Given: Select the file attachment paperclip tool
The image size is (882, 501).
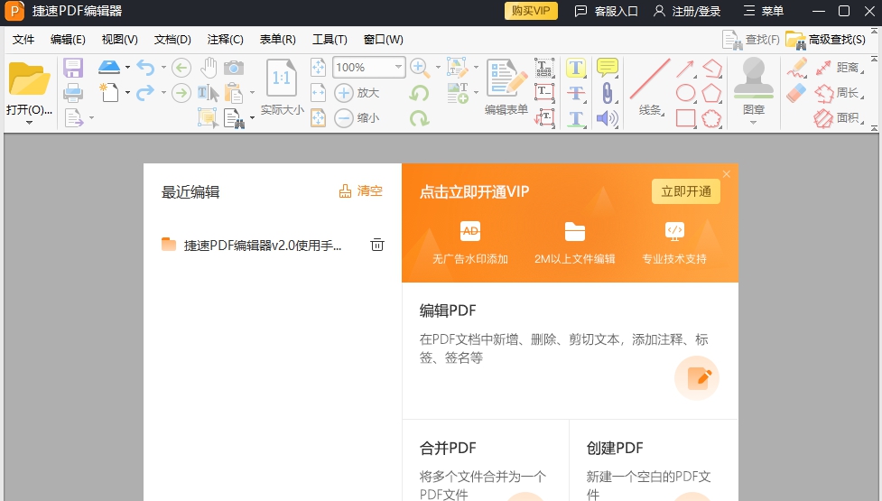Looking at the screenshot, I should [x=607, y=93].
